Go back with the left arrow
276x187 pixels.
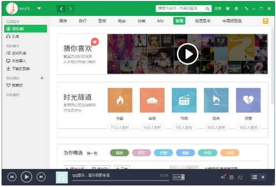point(61,8)
